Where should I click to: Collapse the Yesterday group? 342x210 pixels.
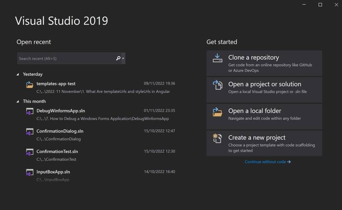pyautogui.click(x=18, y=74)
